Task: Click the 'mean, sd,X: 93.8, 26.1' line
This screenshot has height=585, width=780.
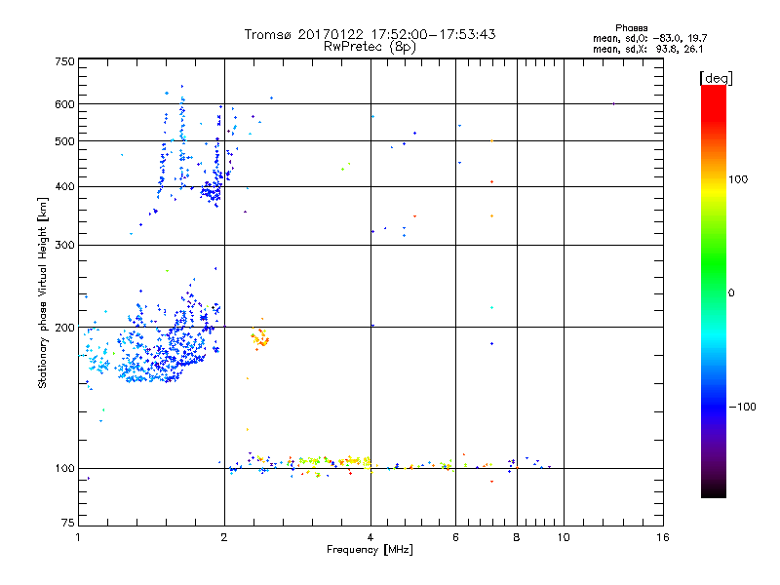Action: coord(647,49)
